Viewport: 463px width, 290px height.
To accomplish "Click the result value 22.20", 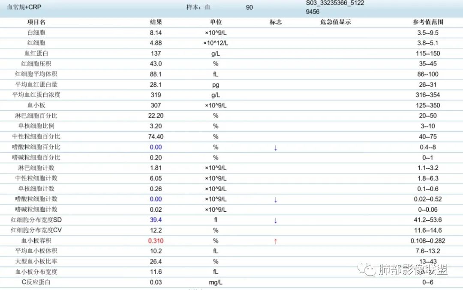I will 156,116.
